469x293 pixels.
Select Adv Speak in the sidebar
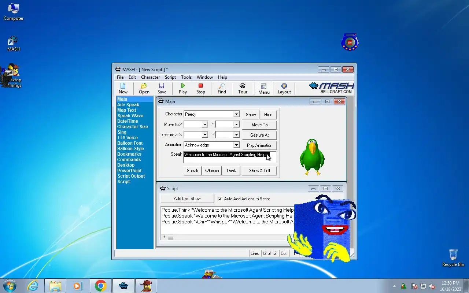click(128, 105)
